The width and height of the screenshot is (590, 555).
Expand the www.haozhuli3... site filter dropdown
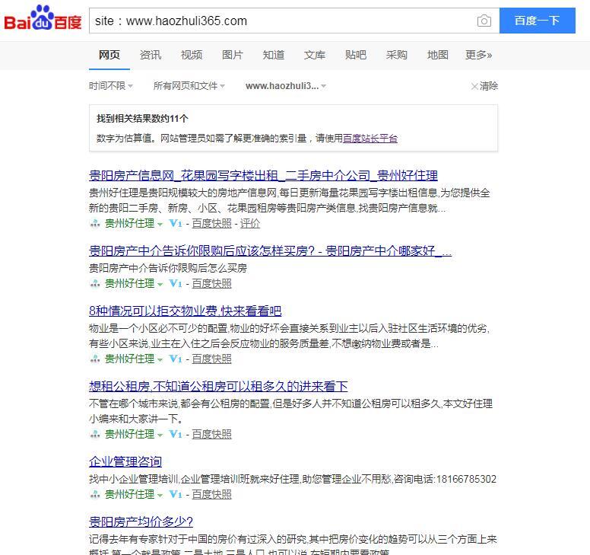point(286,86)
